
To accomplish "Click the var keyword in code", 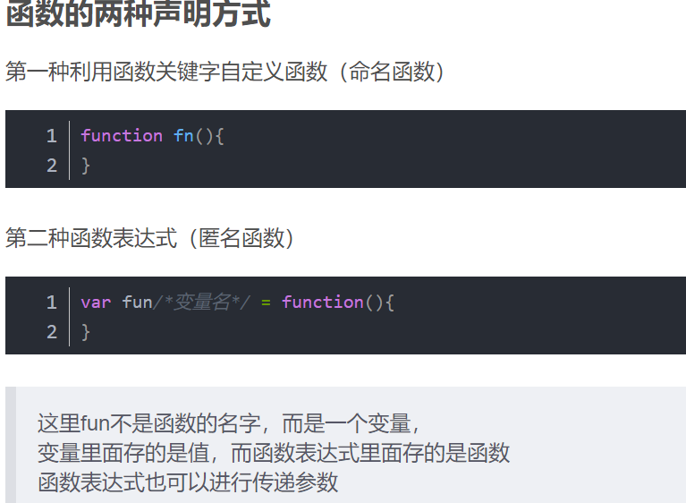I will coord(96,303).
